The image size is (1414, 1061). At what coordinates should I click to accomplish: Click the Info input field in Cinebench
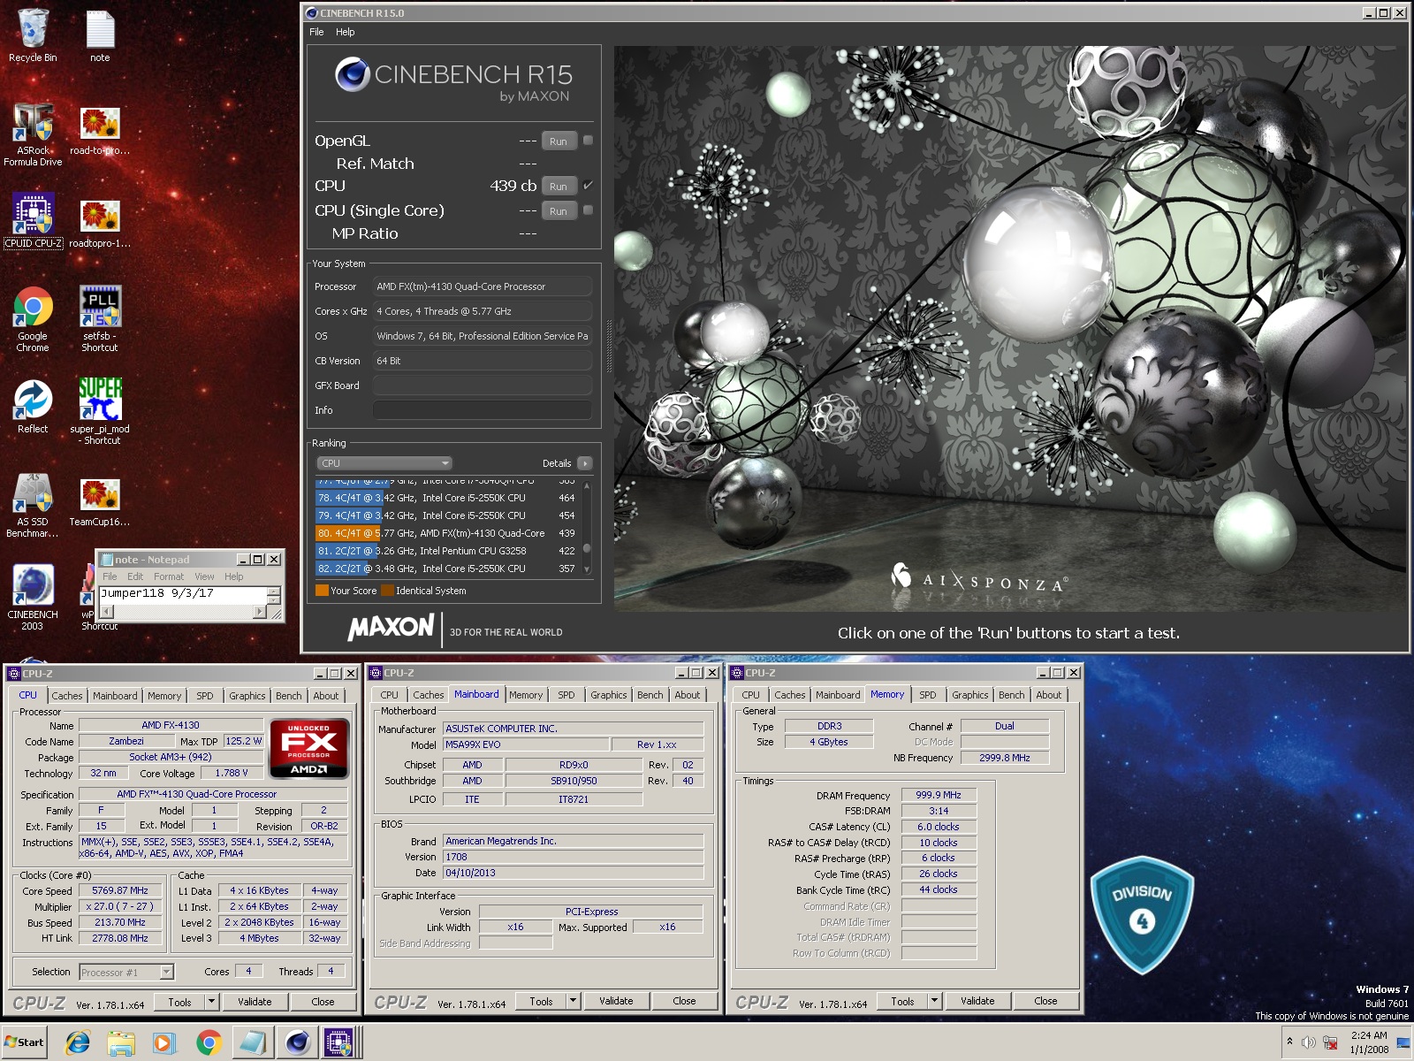[483, 410]
